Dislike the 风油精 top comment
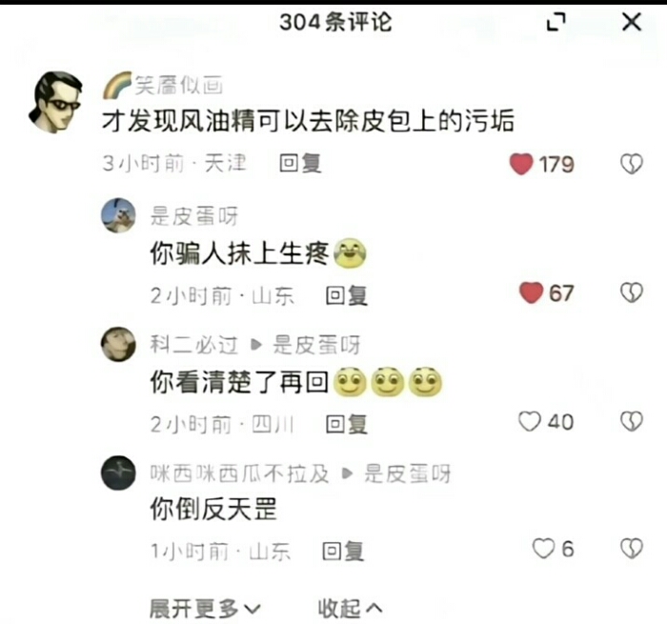The width and height of the screenshot is (667, 624). click(632, 164)
